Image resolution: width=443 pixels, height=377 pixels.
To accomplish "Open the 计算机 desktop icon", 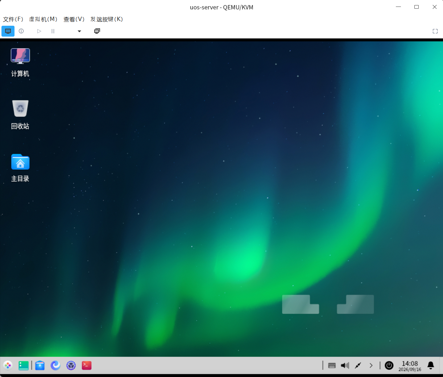I will click(x=20, y=62).
